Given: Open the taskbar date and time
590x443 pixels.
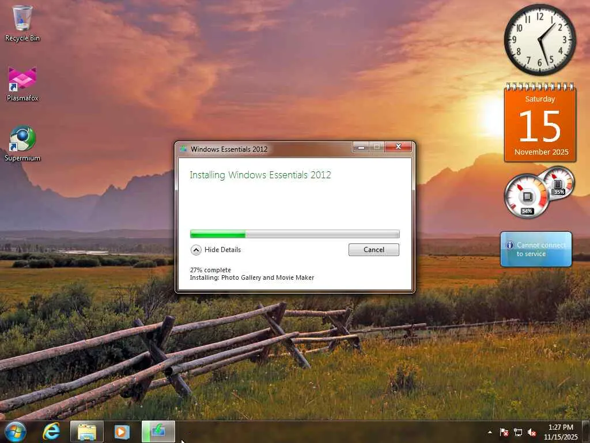Looking at the screenshot, I should [x=561, y=432].
